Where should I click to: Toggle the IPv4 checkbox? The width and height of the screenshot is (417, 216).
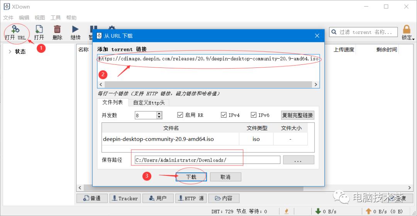(224, 115)
